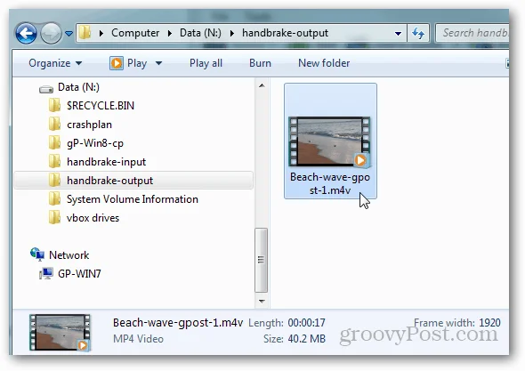Click the folder icon in address bar
Viewport: 525px width, 371px height.
(85, 33)
